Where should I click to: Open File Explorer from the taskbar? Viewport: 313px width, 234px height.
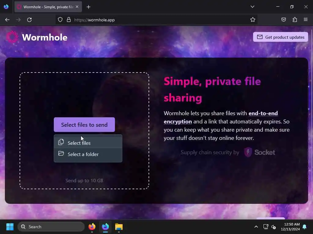119,227
